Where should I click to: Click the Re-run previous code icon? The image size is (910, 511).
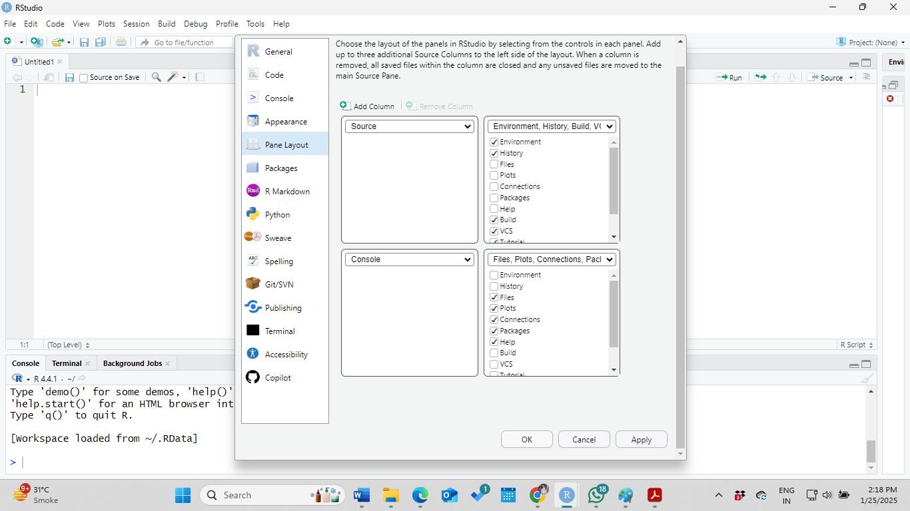pyautogui.click(x=760, y=77)
